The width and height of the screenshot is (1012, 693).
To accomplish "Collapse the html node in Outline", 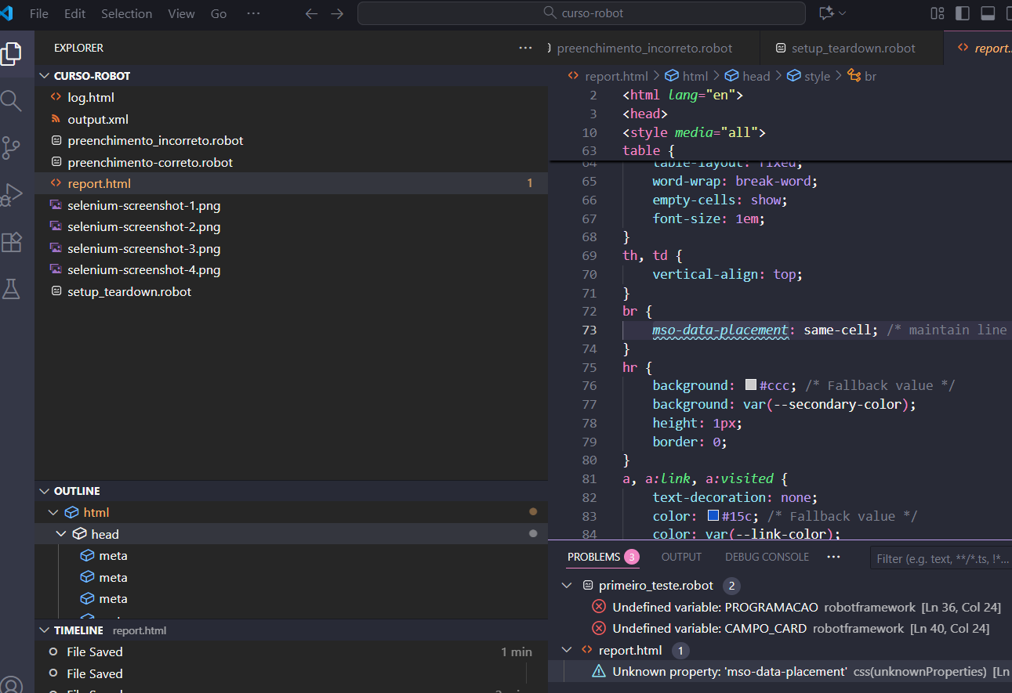I will tap(53, 513).
